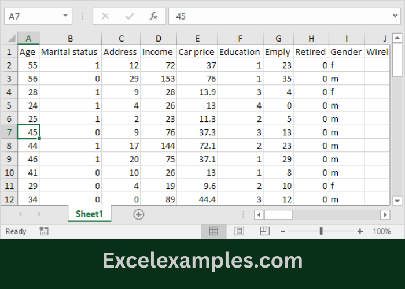Viewport: 405px width, 289px height.
Task: Click the macro recording status bar icon
Action: [x=44, y=231]
